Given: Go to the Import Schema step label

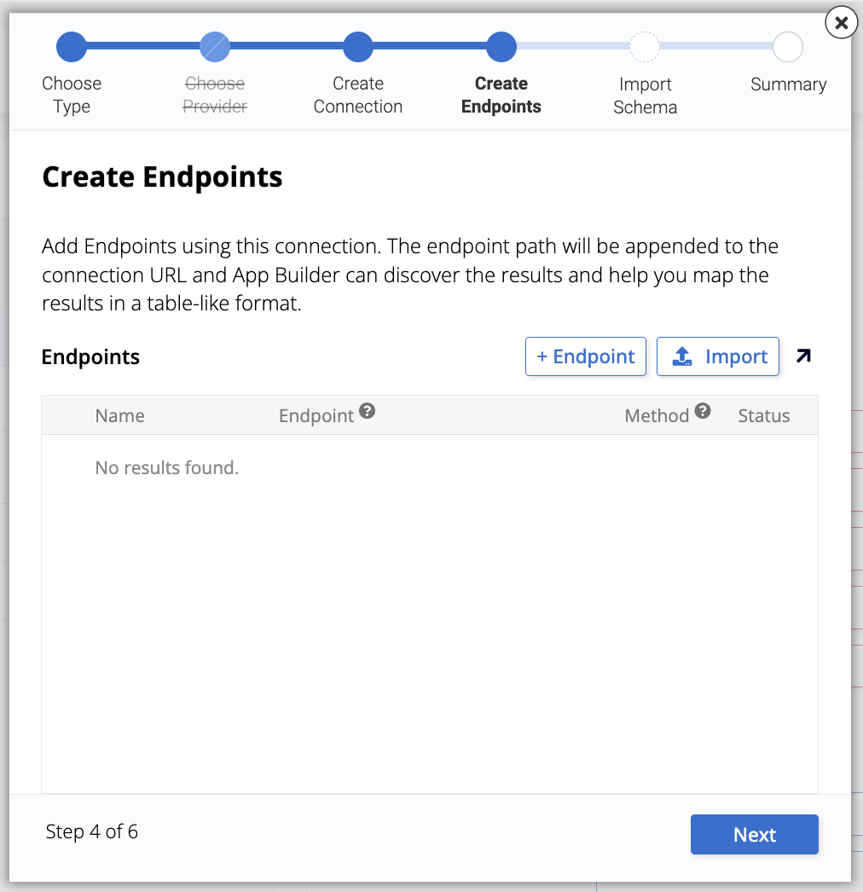Looking at the screenshot, I should click(x=645, y=96).
